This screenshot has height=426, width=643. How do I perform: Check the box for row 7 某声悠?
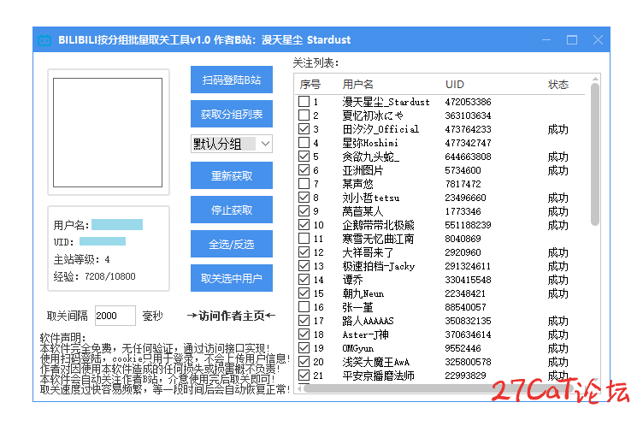pyautogui.click(x=304, y=183)
